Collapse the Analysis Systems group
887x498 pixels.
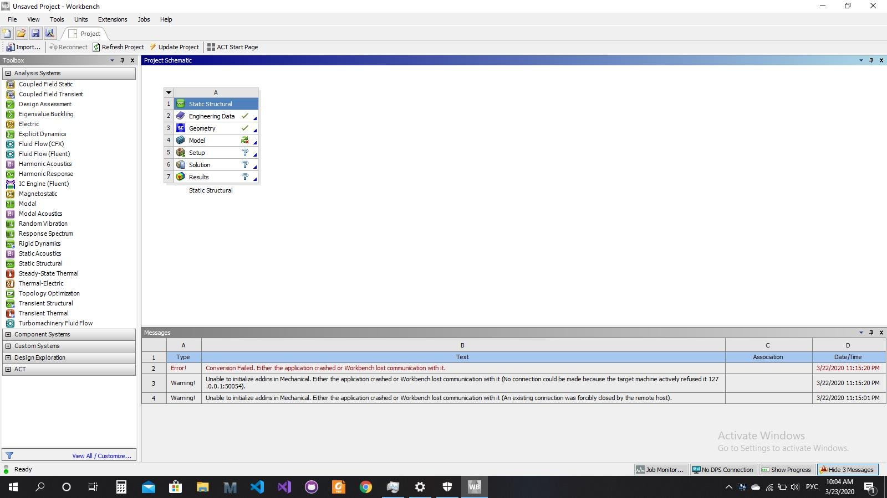pos(8,73)
